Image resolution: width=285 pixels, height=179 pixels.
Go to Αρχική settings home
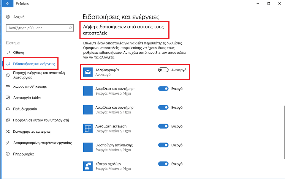pos(19,17)
